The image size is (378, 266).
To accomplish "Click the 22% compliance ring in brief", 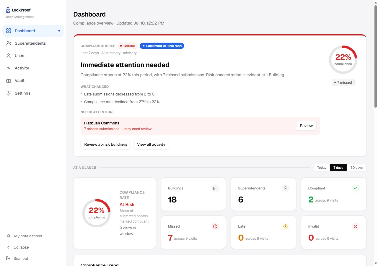I will pyautogui.click(x=343, y=60).
